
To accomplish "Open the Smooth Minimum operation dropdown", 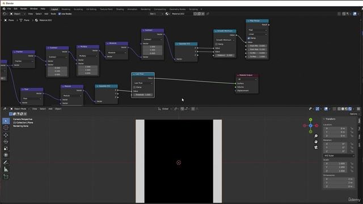I will [x=225, y=40].
